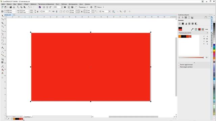Select the Ellipse tool in the toolbox
216x121 pixels.
(x=2, y=40)
